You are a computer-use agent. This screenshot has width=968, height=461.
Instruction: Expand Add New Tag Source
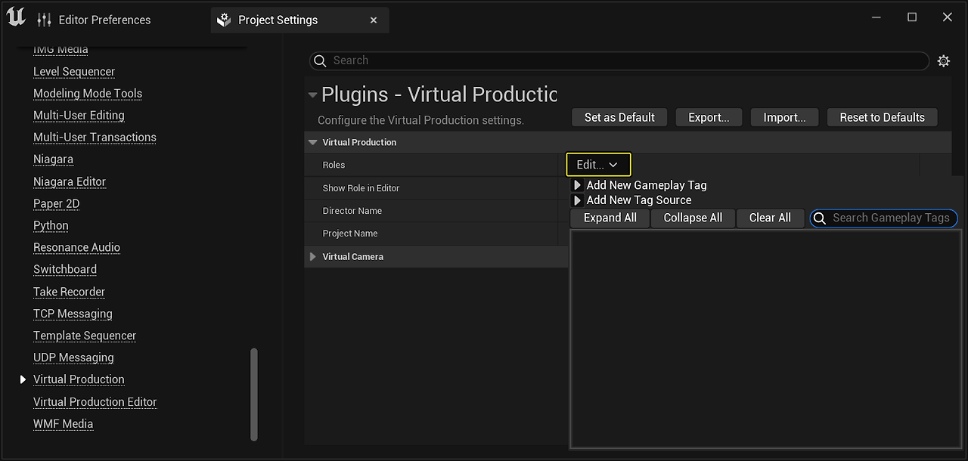click(578, 200)
